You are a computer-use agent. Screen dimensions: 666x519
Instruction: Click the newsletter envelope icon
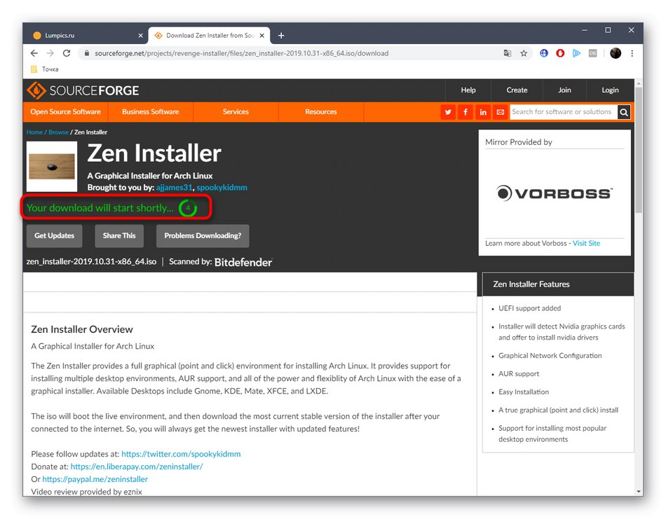501,112
